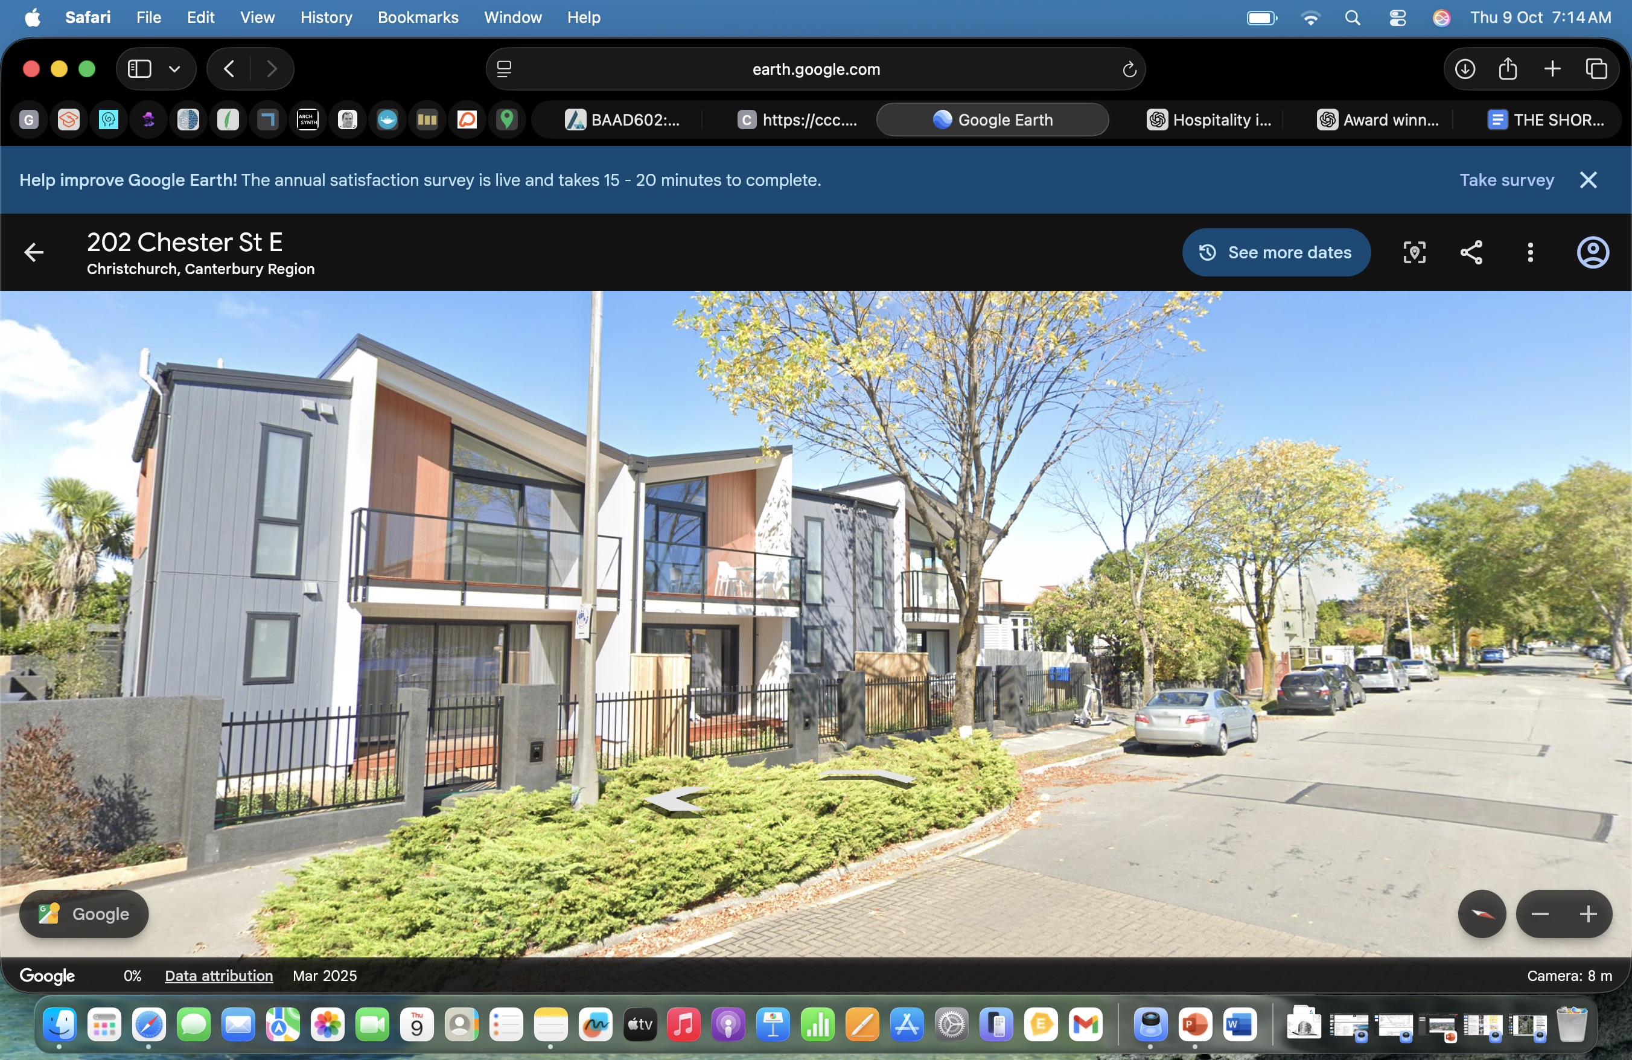
Task: Switch to the Hospitality tab
Action: pyautogui.click(x=1210, y=120)
